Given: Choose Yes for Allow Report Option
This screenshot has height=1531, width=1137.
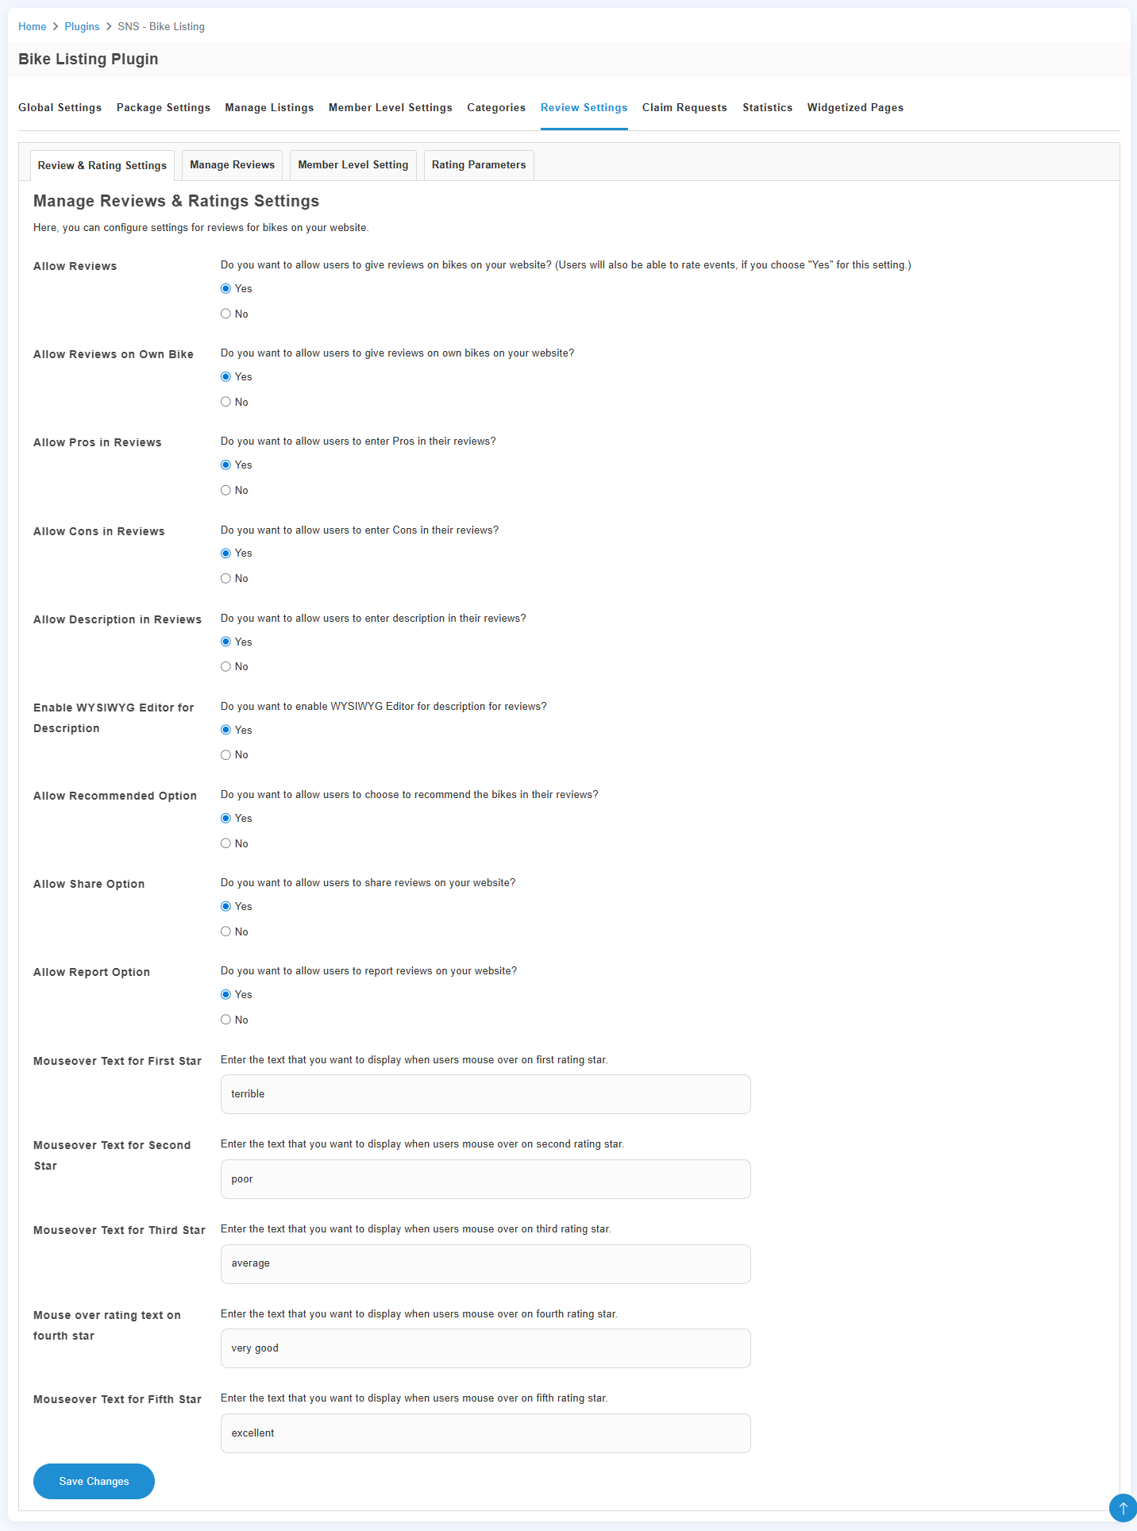Looking at the screenshot, I should [226, 994].
